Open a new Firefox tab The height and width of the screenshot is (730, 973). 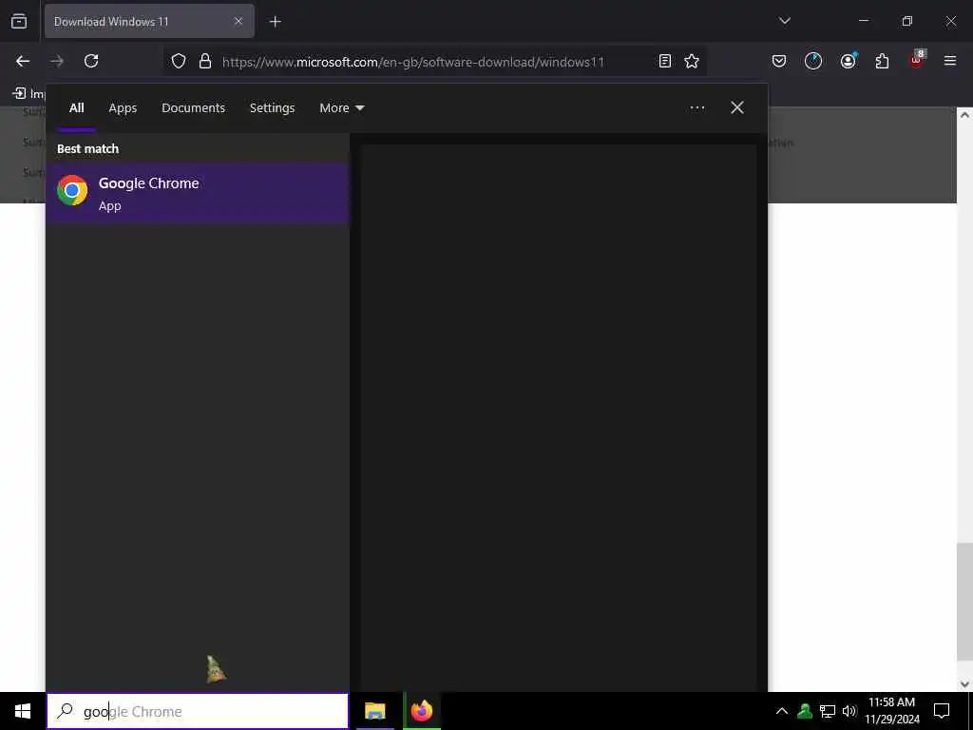pyautogui.click(x=275, y=22)
